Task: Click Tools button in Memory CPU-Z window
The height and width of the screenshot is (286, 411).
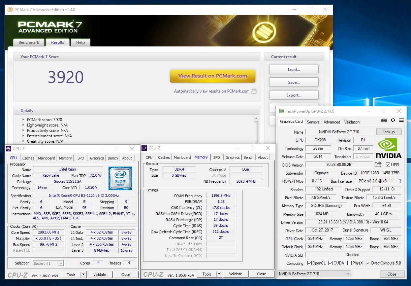Action: click(x=207, y=274)
